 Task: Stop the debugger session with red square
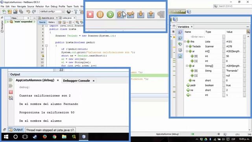tap(90, 14)
